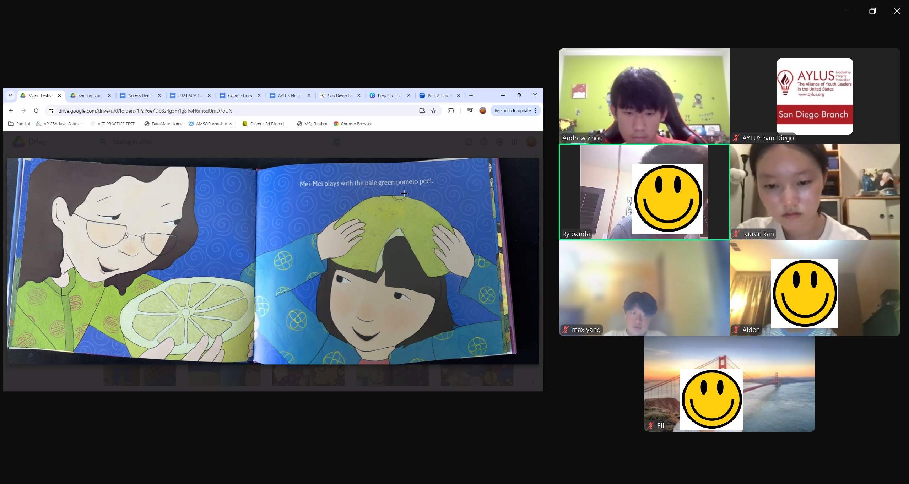Reload the Drive page
Viewport: 909px width, 484px height.
[36, 111]
